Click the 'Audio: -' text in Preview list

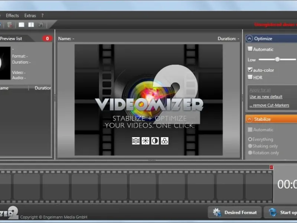tap(19, 78)
